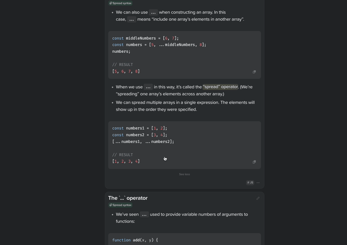The image size is (347, 245).
Task: Open the Spread syntax tag above "We can also use"
Action: click(x=121, y=3)
